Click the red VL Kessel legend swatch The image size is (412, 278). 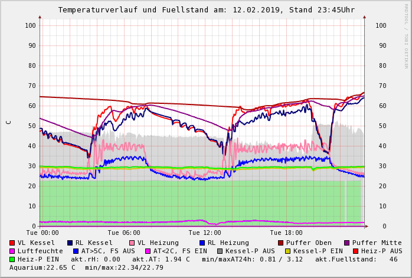tap(12, 243)
